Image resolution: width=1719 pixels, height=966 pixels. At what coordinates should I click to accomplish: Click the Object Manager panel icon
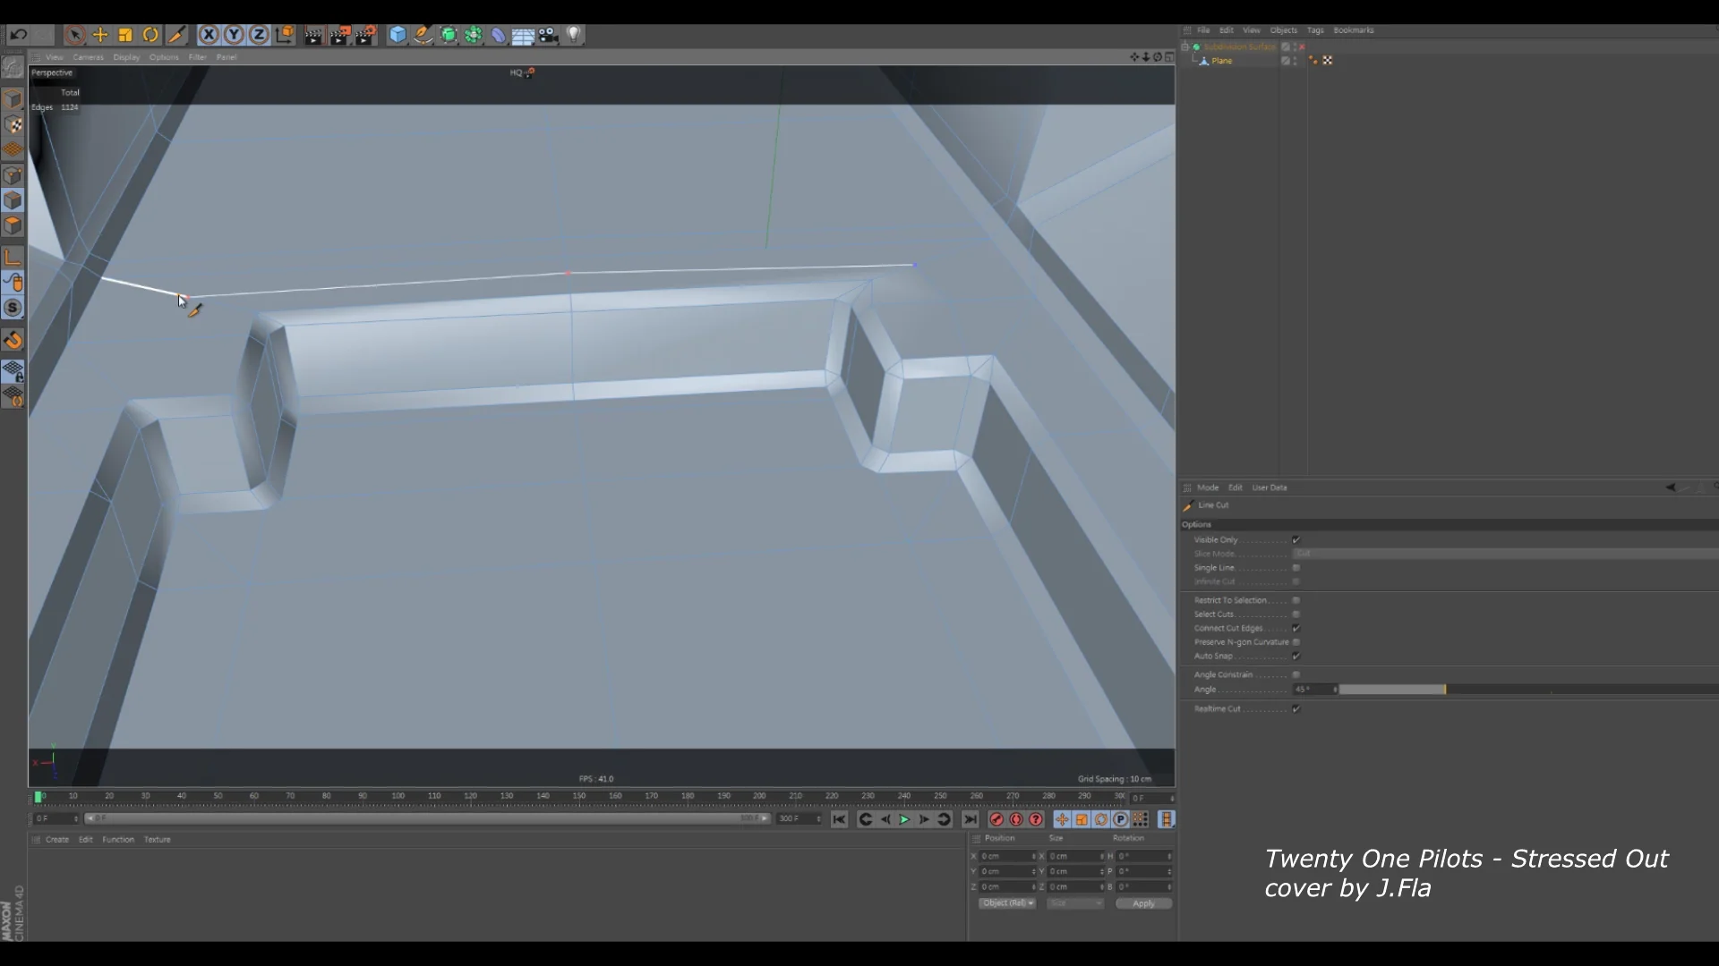point(1186,30)
